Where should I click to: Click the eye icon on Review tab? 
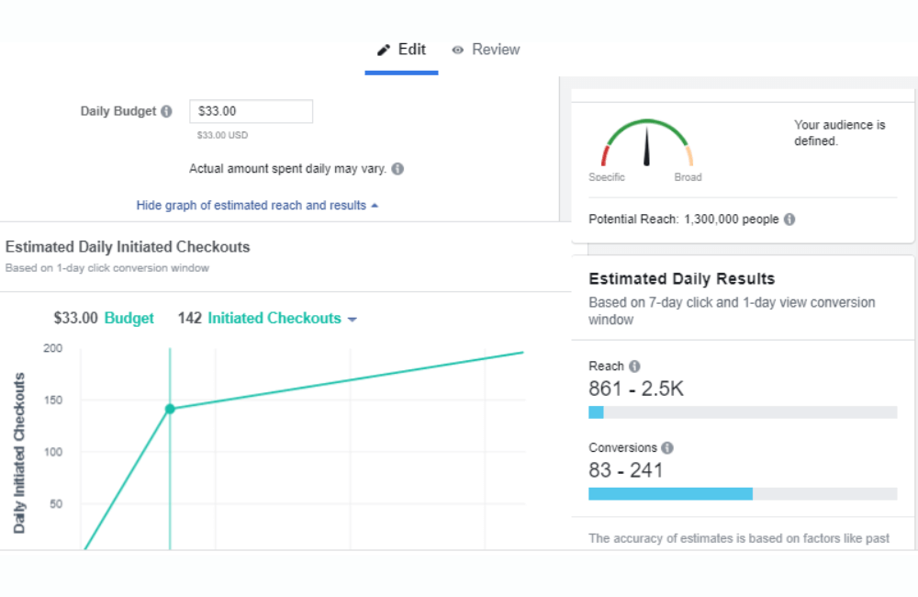(458, 50)
